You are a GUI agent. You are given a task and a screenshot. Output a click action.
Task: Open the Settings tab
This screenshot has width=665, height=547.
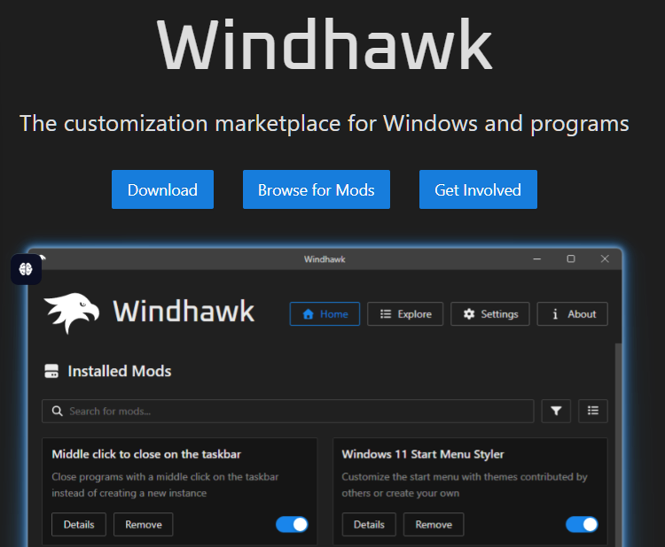(x=489, y=313)
